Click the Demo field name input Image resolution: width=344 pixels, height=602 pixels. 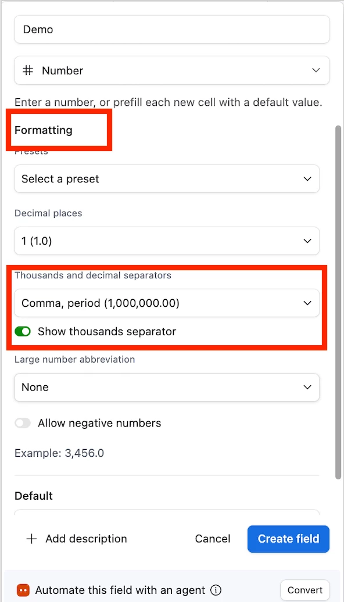point(172,29)
